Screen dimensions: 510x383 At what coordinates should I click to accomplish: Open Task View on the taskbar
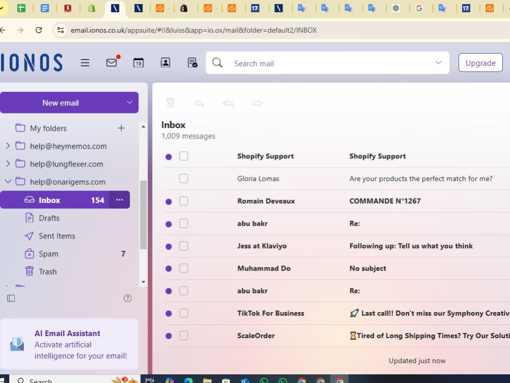click(149, 380)
